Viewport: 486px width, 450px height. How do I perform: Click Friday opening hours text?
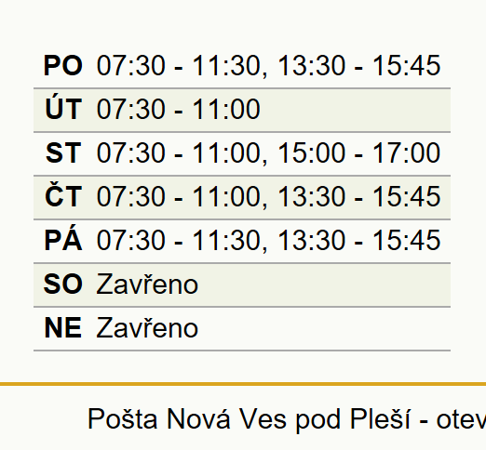point(268,241)
